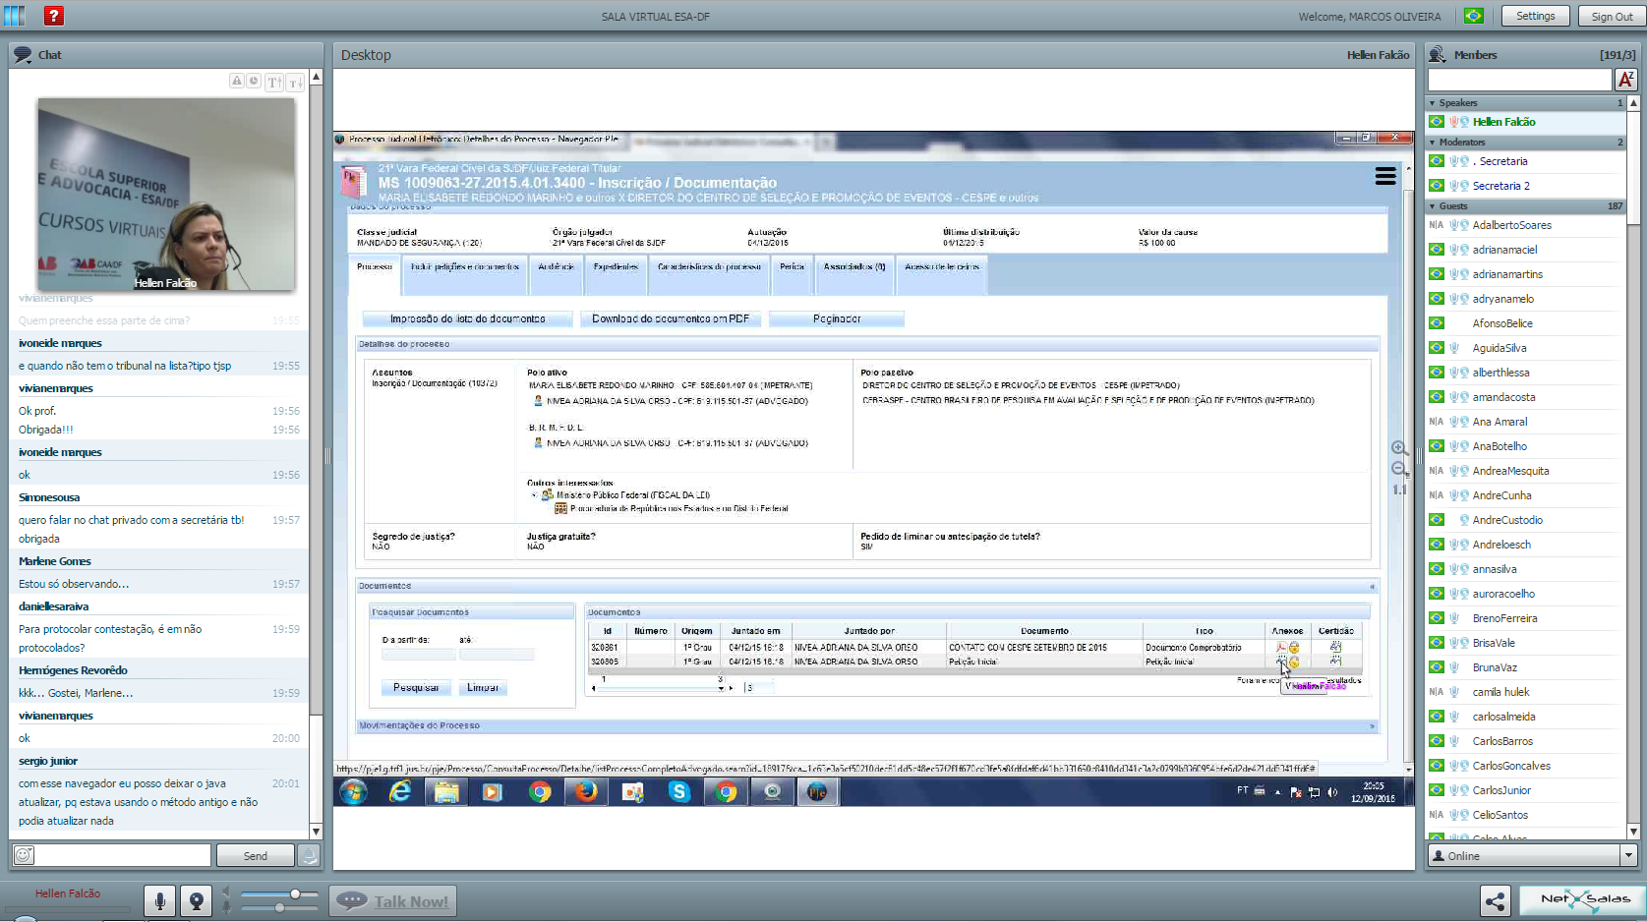
Task: Collapse the Guests group
Action: [x=1433, y=206]
